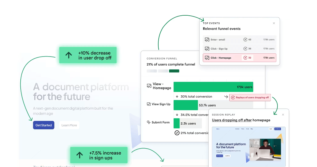
Task: Click the Learn More button
Action: 69,125
